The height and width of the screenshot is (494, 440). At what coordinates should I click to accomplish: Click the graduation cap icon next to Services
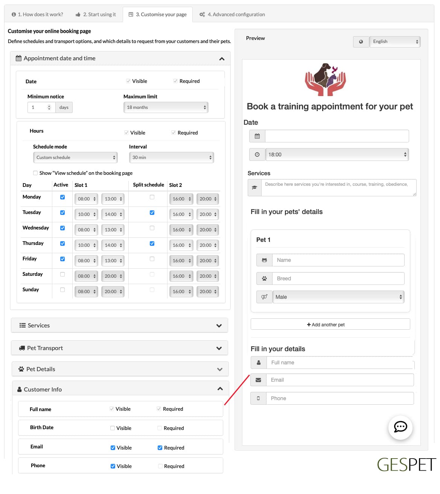[254, 188]
